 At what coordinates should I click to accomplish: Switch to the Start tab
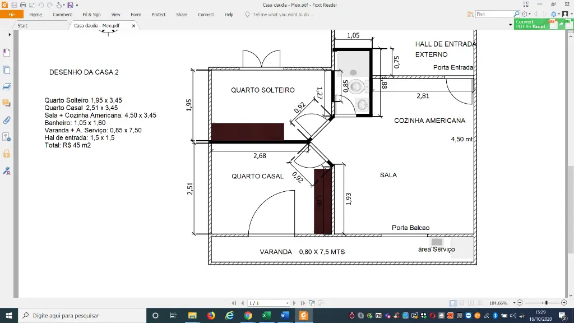pyautogui.click(x=22, y=25)
